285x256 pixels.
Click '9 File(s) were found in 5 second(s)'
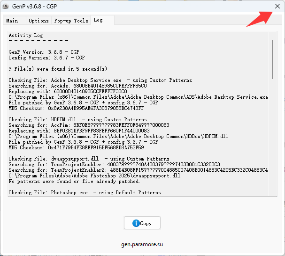pos(58,69)
